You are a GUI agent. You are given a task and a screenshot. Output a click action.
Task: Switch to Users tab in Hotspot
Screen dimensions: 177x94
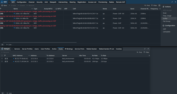37,49
